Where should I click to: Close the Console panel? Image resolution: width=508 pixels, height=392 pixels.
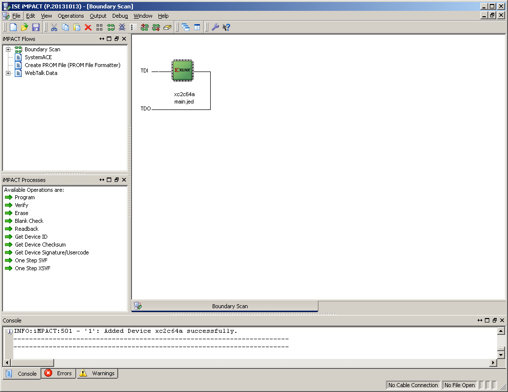502,321
